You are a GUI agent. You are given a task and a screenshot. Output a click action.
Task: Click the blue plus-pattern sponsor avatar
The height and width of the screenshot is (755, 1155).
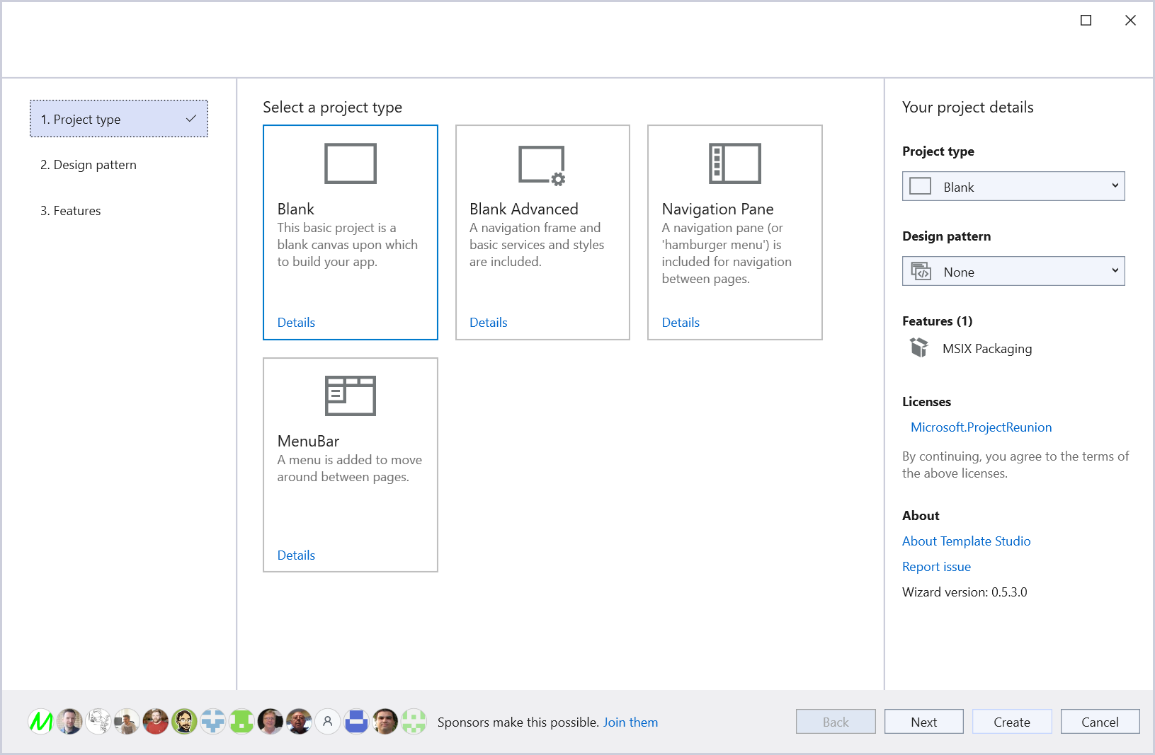[212, 722]
